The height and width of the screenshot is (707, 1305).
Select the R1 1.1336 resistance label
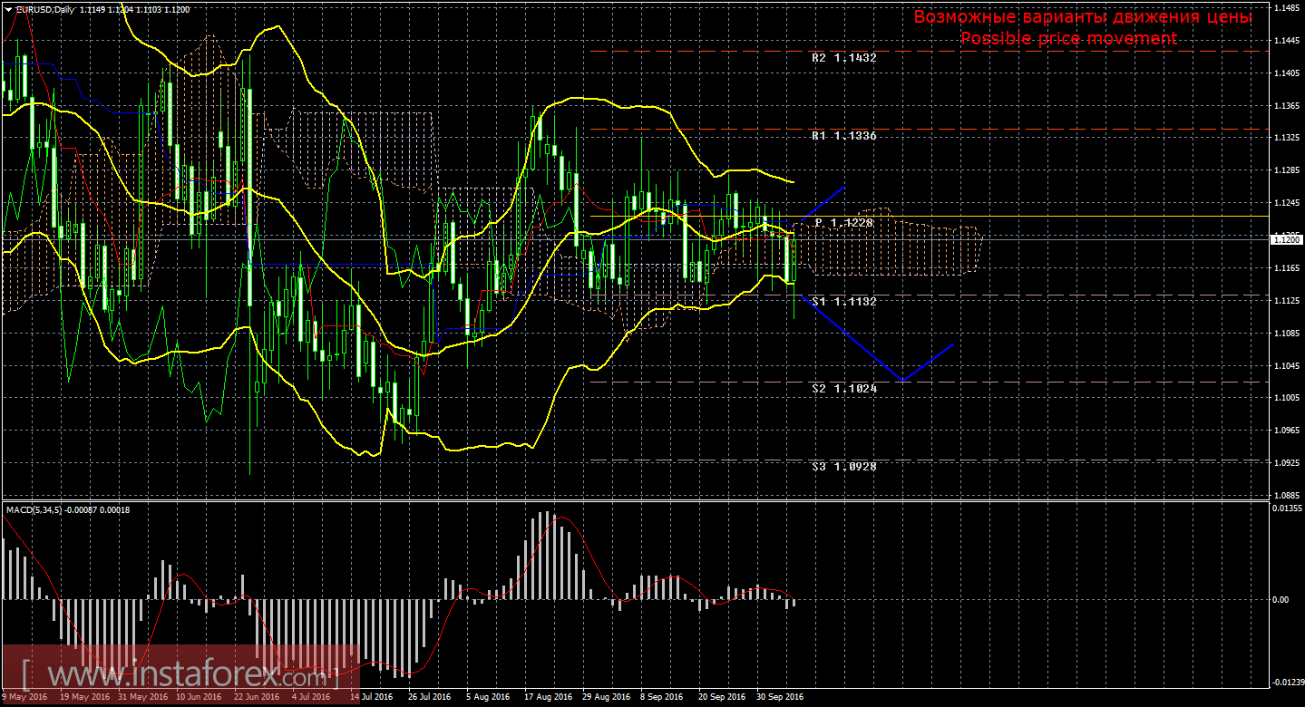844,135
